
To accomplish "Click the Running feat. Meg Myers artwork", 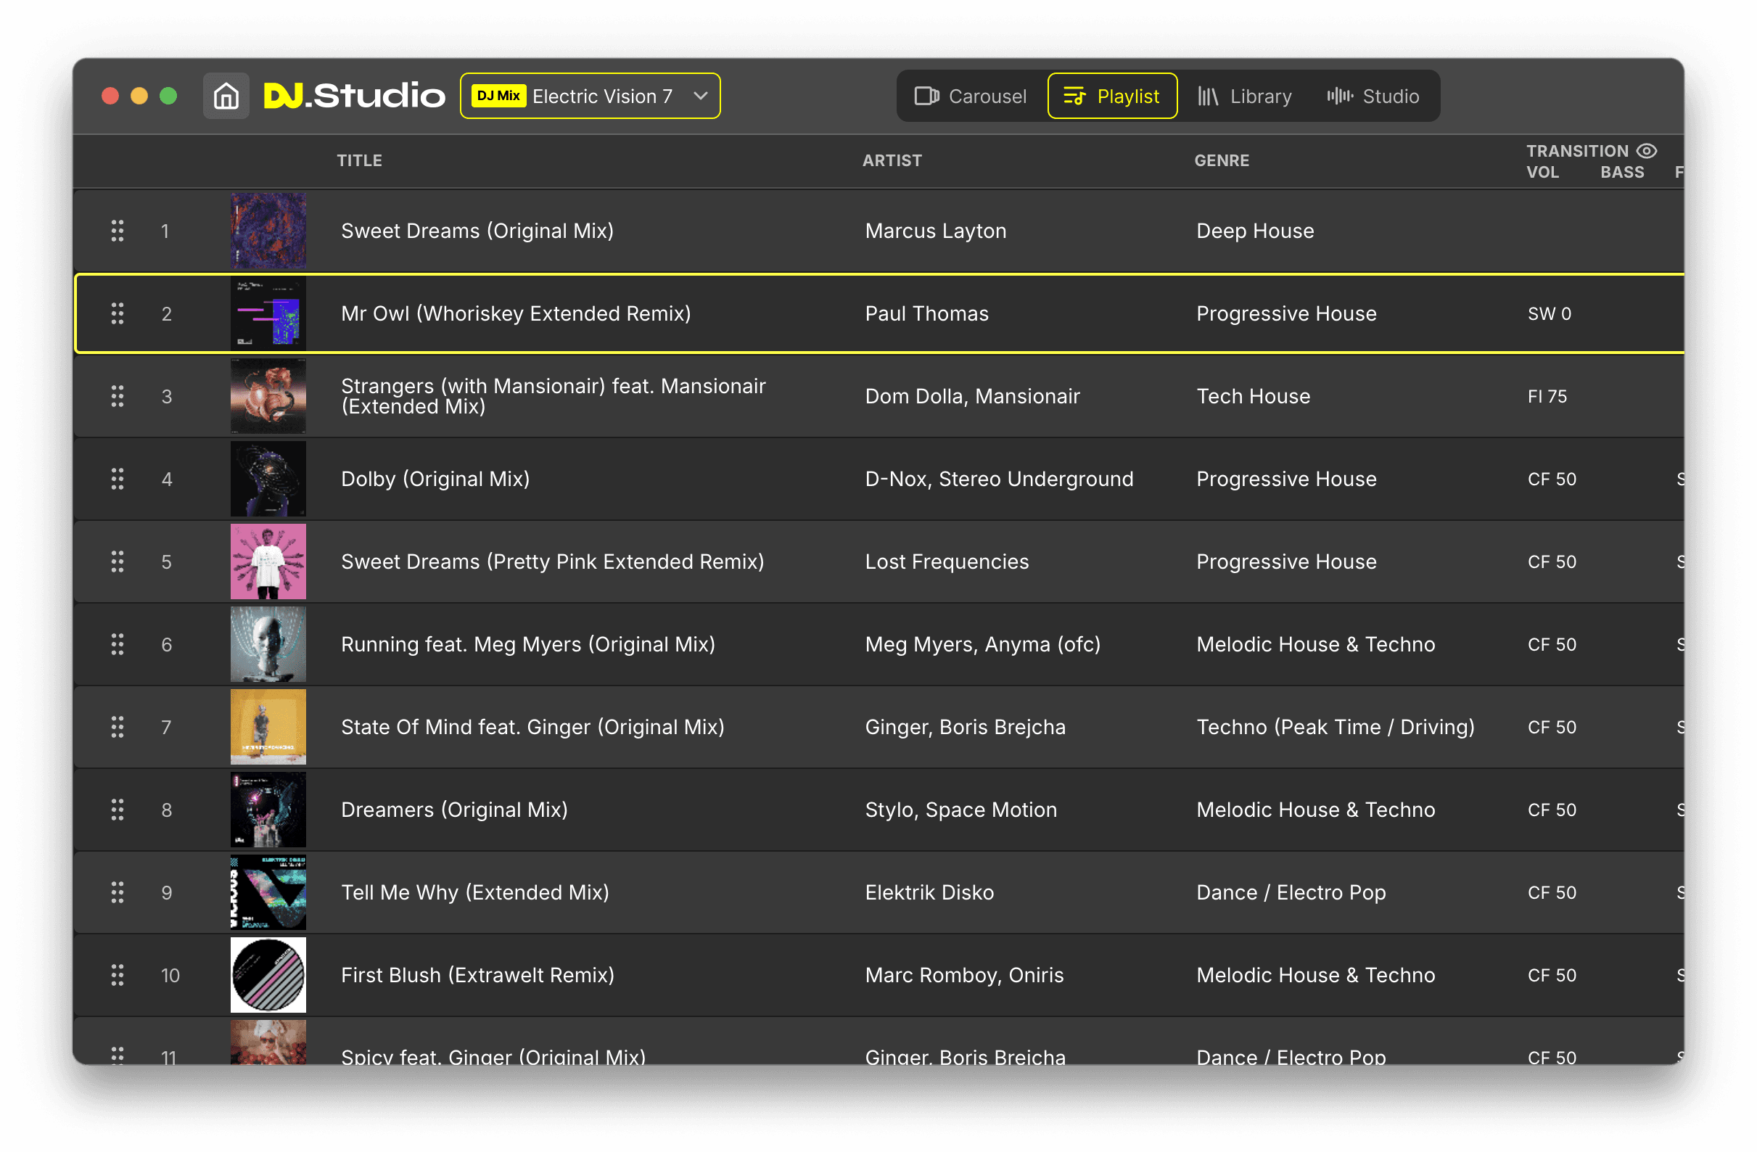I will [268, 645].
